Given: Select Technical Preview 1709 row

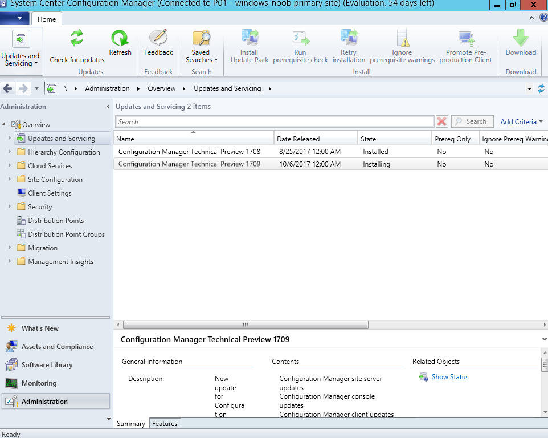Looking at the screenshot, I should 330,164.
